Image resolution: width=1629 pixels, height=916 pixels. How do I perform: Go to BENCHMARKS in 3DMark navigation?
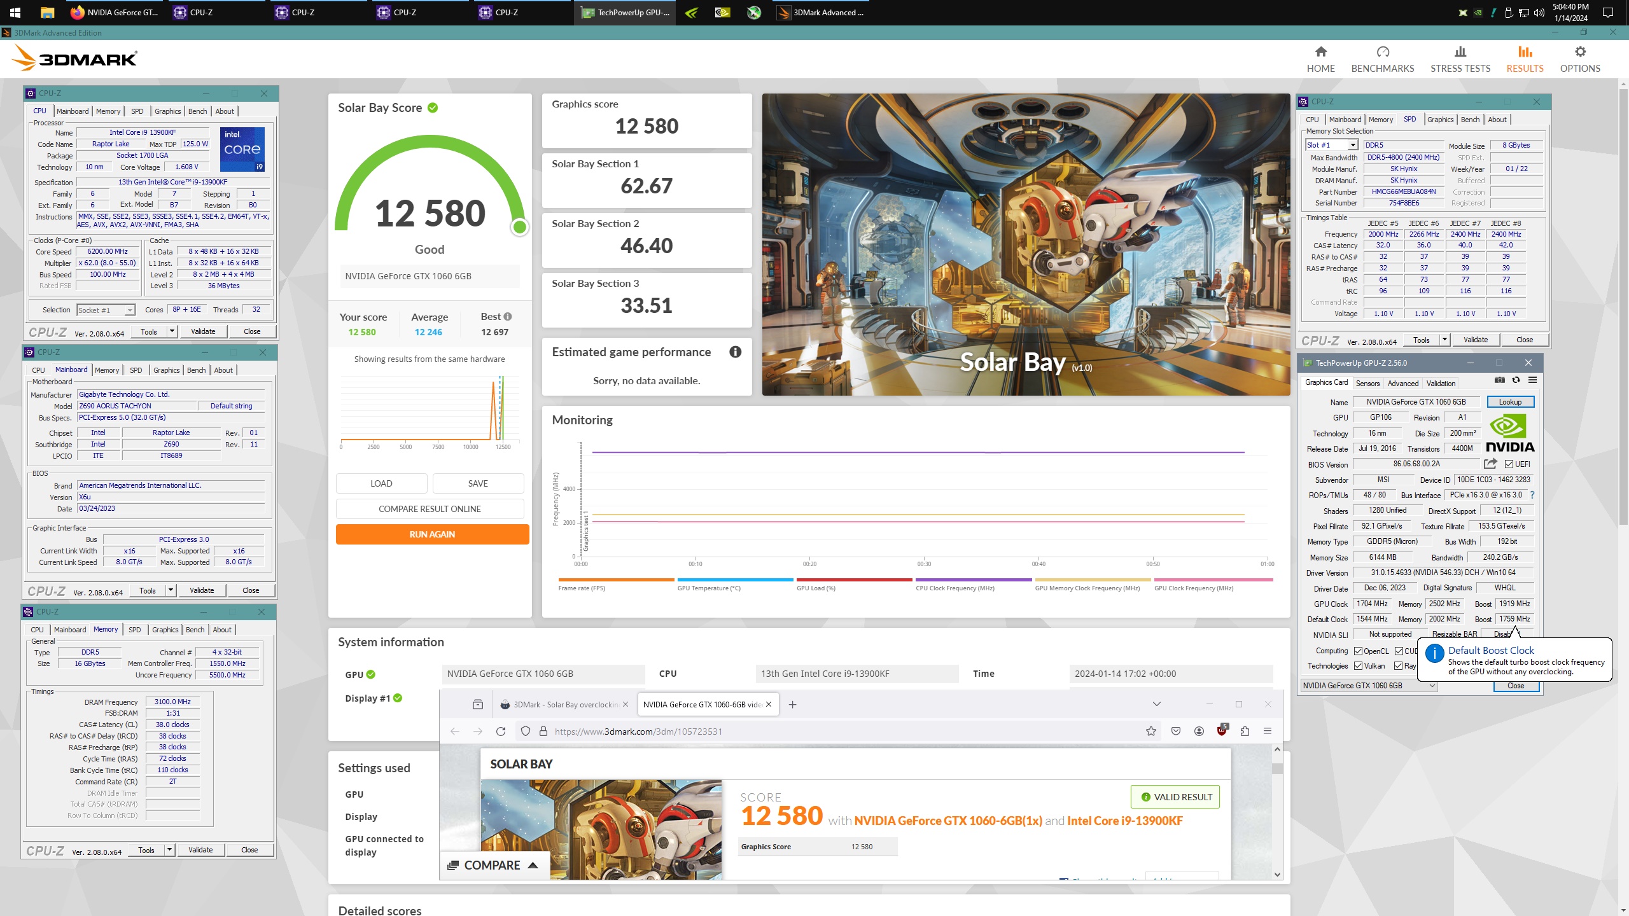1382,59
